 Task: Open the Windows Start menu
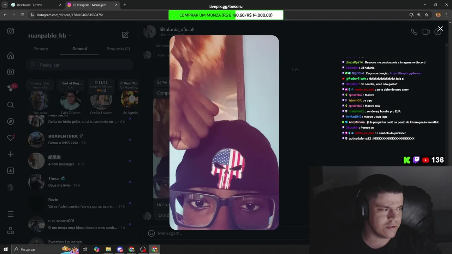5,249
